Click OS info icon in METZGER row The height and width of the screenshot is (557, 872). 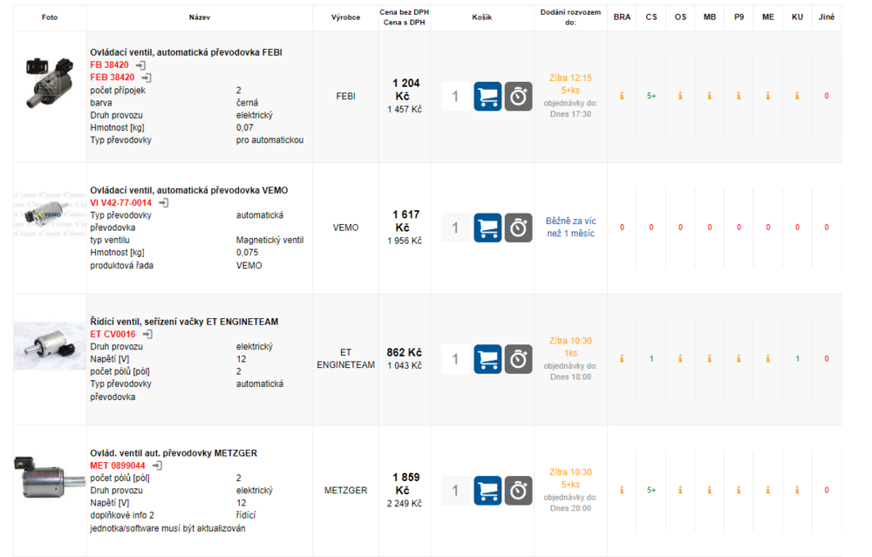(x=680, y=490)
